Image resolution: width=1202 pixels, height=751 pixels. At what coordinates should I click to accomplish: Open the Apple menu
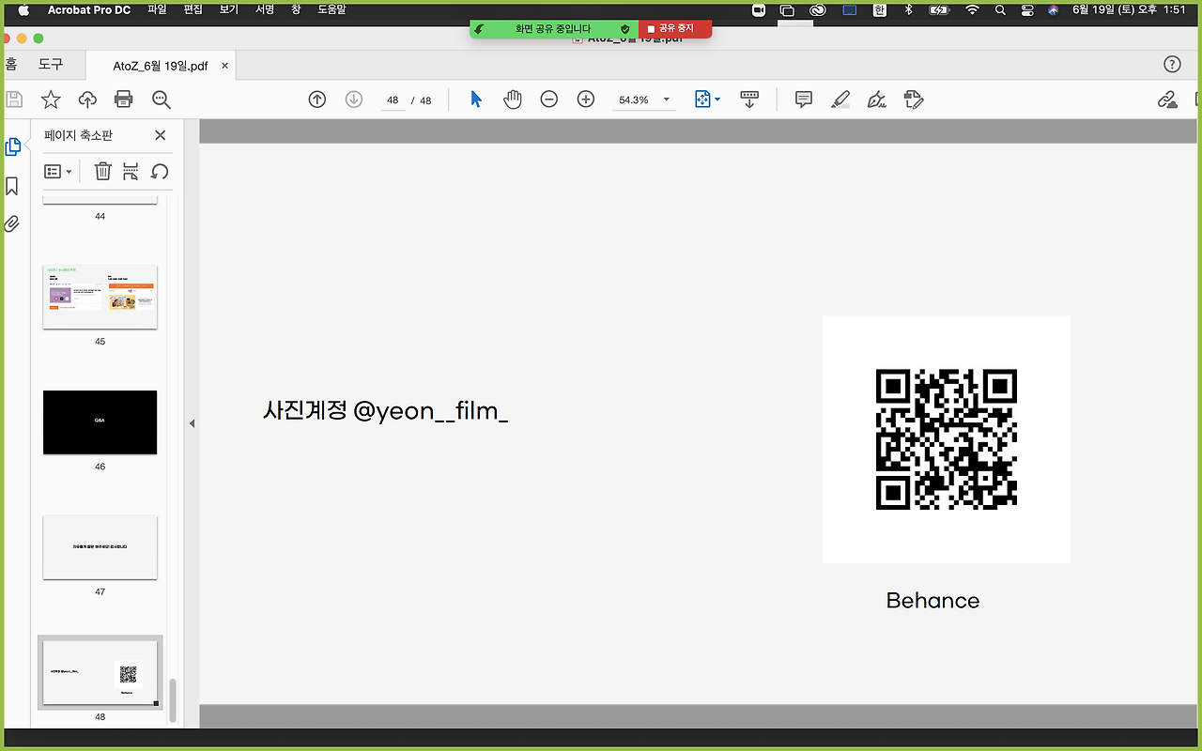coord(24,9)
